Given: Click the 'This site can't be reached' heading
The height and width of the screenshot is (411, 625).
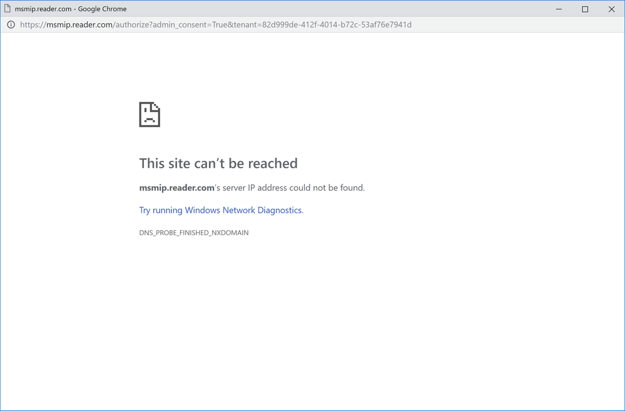Looking at the screenshot, I should click(218, 163).
